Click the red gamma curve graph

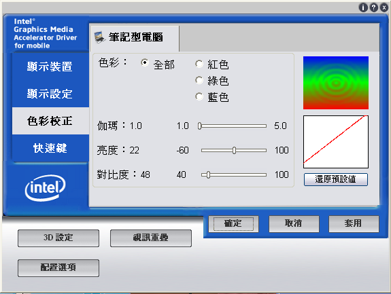point(336,142)
